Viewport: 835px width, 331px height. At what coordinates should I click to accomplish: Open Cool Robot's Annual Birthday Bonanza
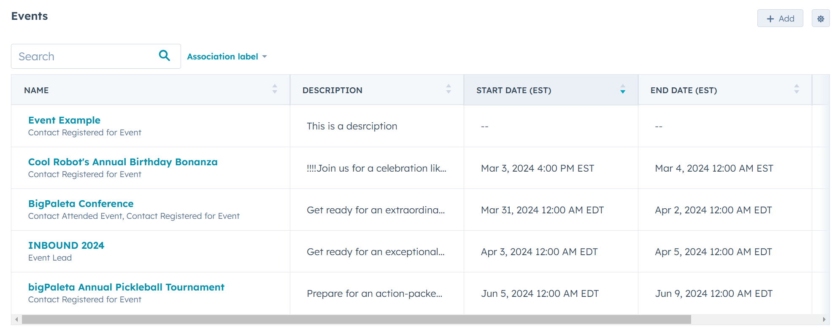123,162
